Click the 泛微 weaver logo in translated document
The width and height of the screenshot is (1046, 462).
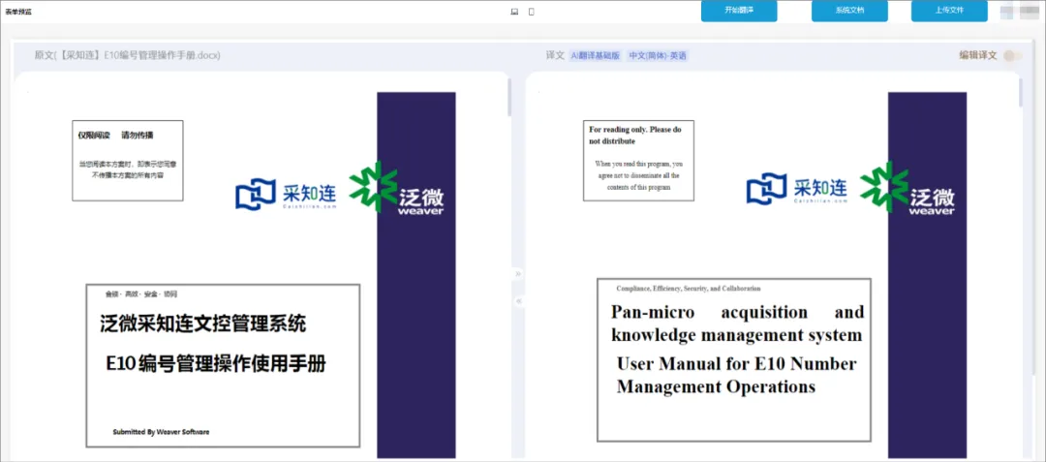click(908, 189)
